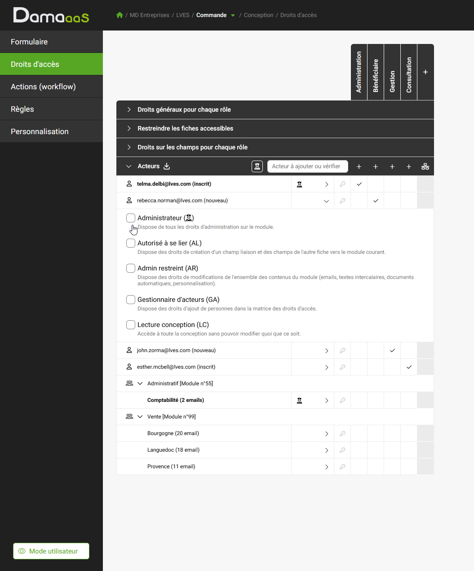This screenshot has height=571, width=474.
Task: Click the group icon beside Vente module
Action: point(129,417)
